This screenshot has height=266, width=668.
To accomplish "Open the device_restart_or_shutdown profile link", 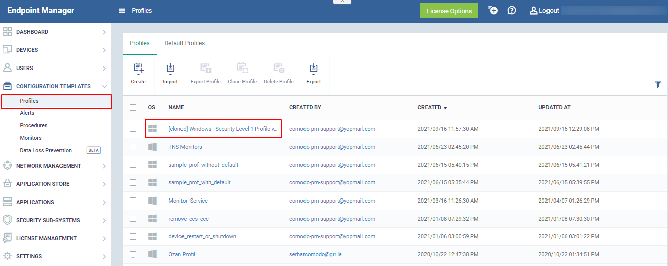I will click(x=202, y=236).
